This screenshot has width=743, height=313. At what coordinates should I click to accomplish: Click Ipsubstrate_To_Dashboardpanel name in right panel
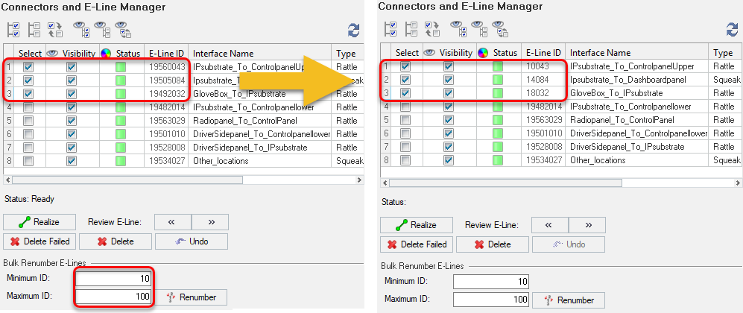point(627,80)
